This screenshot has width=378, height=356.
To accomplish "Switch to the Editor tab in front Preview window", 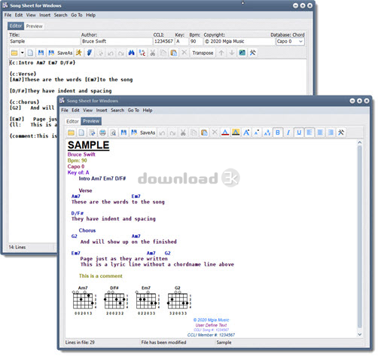I will tap(72, 121).
